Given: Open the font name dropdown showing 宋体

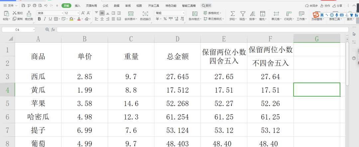Looking at the screenshot, I should click(50, 13).
